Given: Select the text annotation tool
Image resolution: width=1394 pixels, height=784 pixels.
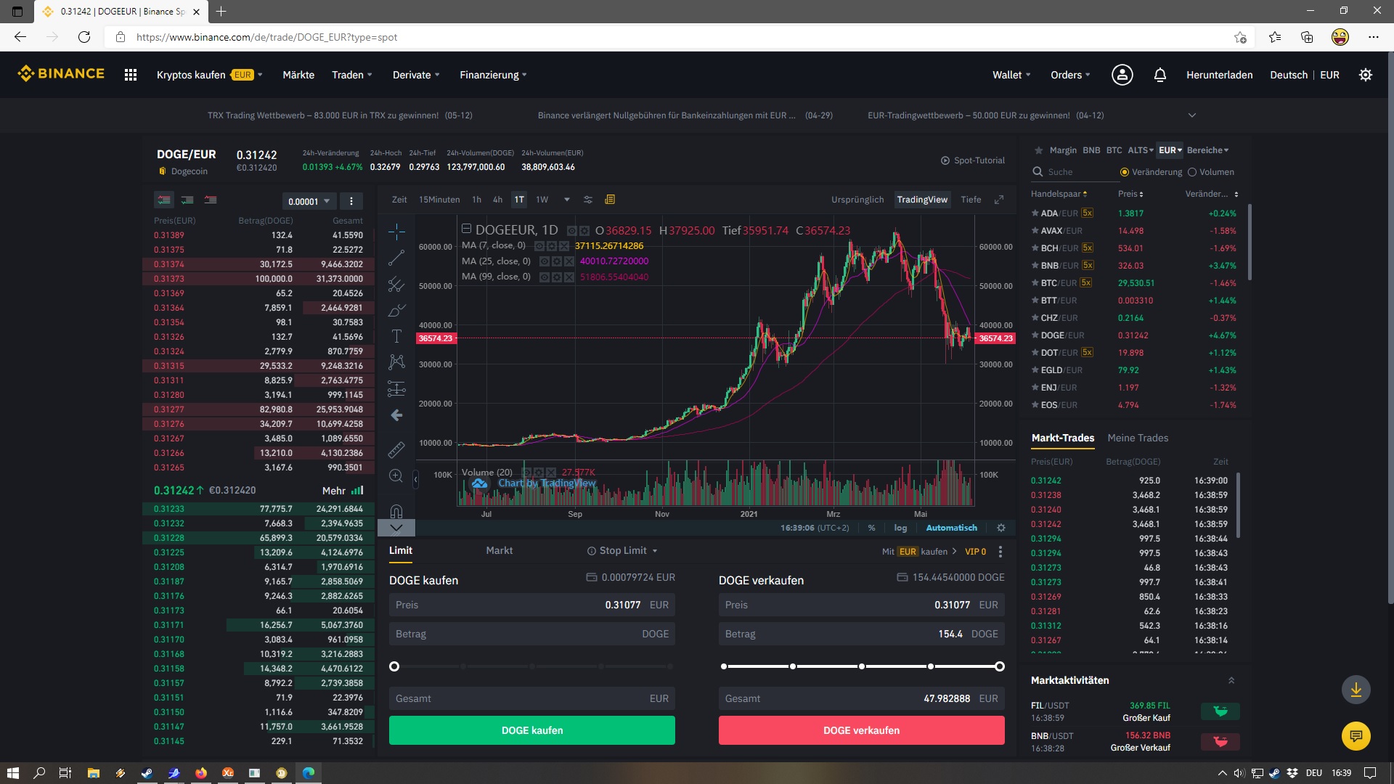Looking at the screenshot, I should (396, 336).
